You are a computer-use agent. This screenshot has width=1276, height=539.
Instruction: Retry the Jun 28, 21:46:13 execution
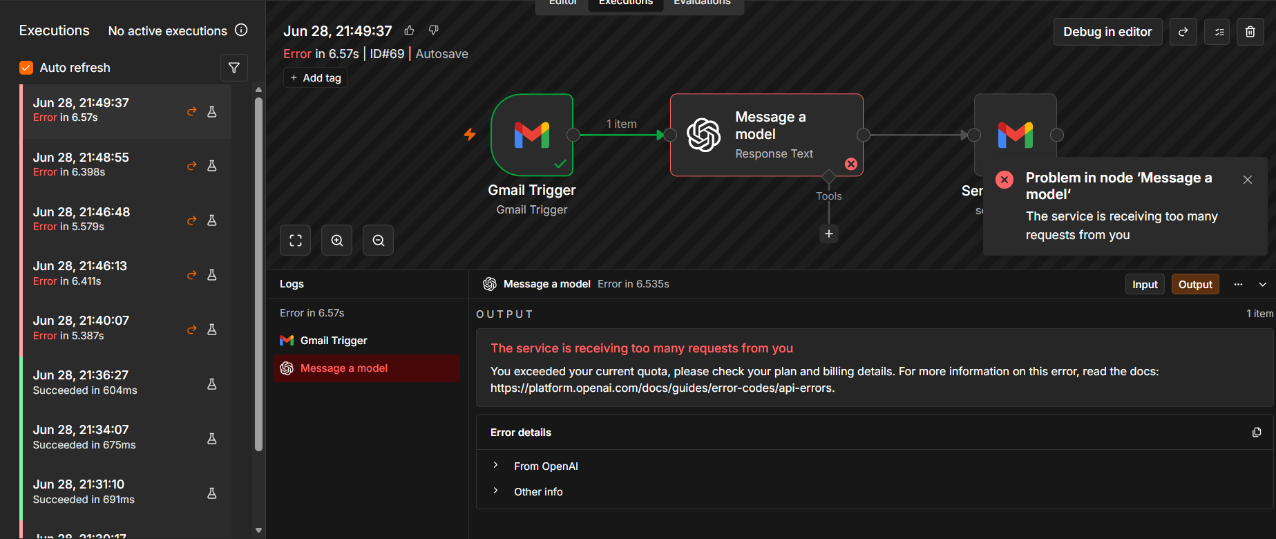pos(192,275)
